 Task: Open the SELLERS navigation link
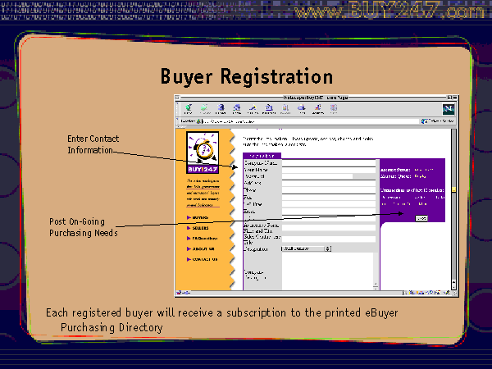198,228
